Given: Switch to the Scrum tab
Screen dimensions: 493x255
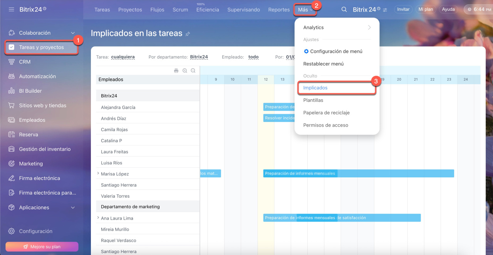Looking at the screenshot, I should [180, 10].
